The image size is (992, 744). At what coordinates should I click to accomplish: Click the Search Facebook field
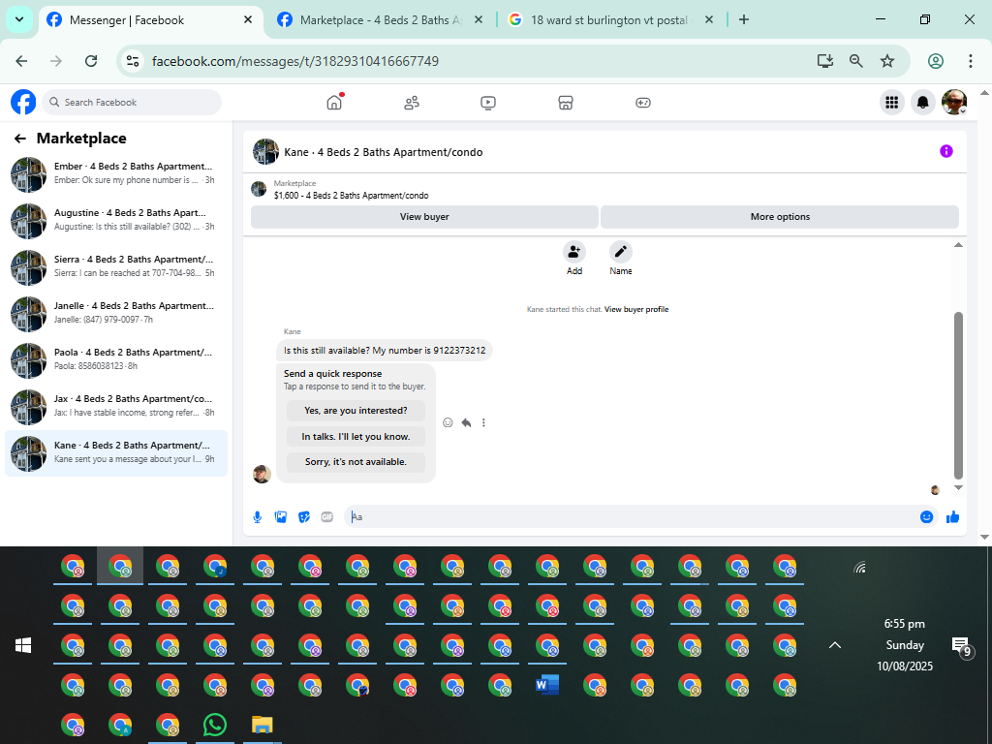pos(132,102)
